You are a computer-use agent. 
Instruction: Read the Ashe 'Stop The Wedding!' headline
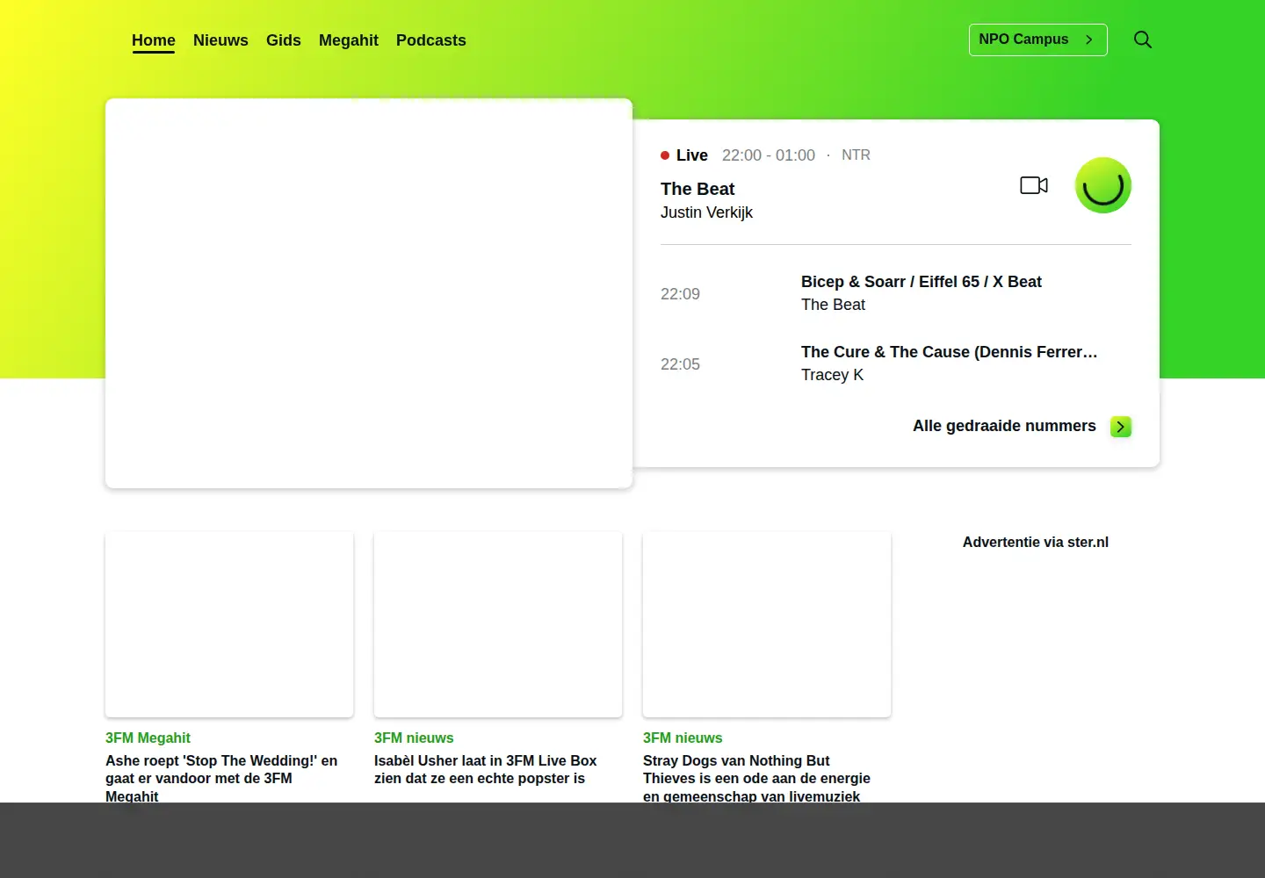(x=221, y=778)
